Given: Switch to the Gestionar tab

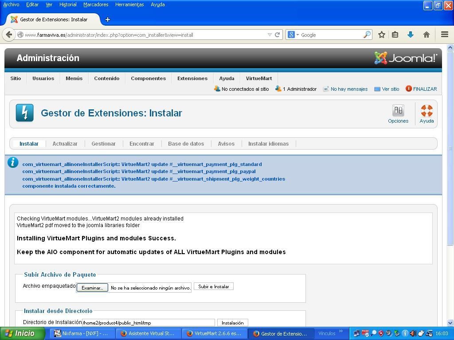Looking at the screenshot, I should coord(103,144).
